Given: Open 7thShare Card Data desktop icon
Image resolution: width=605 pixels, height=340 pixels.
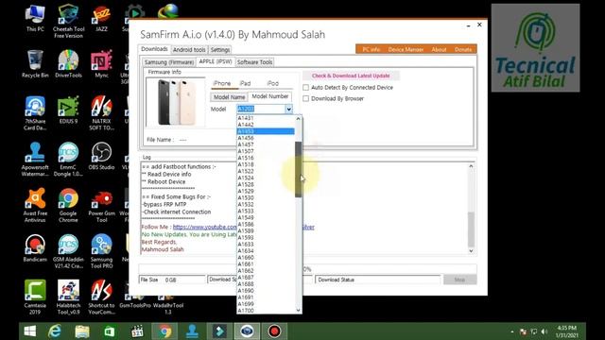Looking at the screenshot, I should pyautogui.click(x=35, y=113).
